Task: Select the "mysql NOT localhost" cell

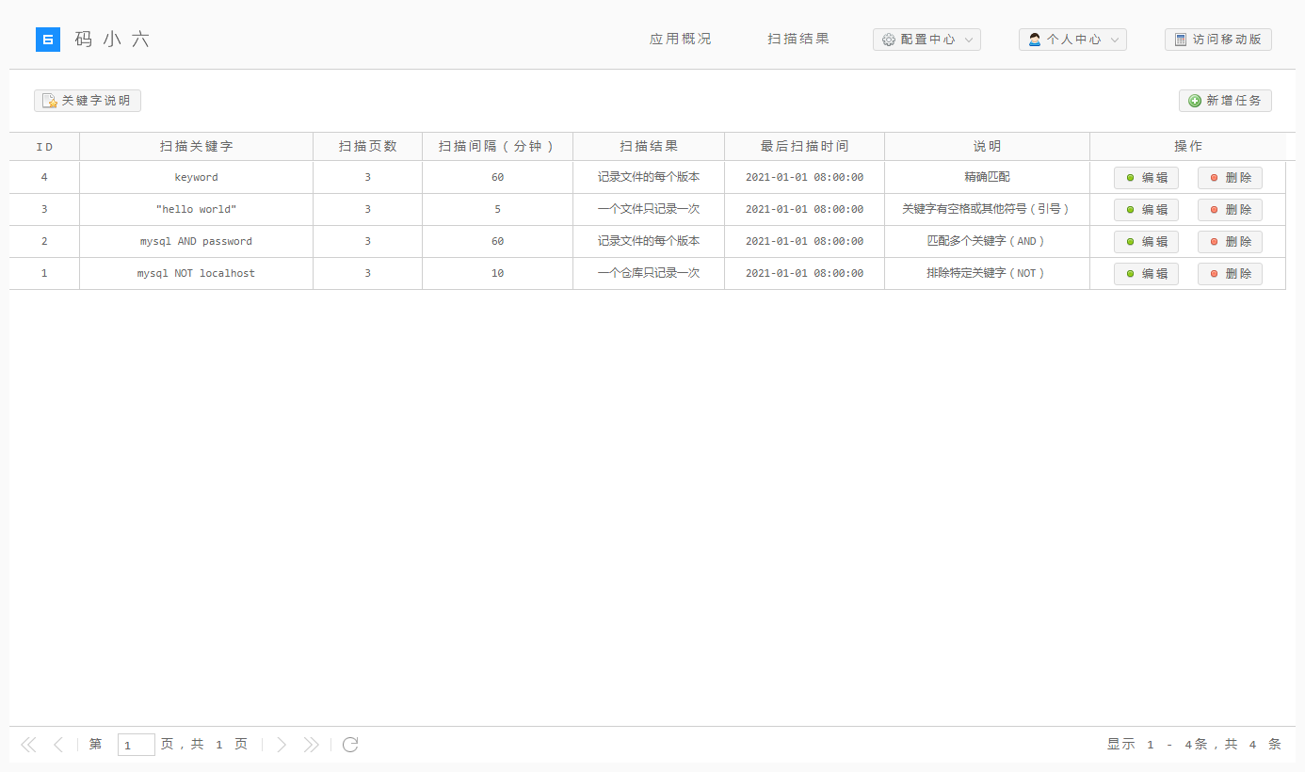Action: [x=197, y=273]
